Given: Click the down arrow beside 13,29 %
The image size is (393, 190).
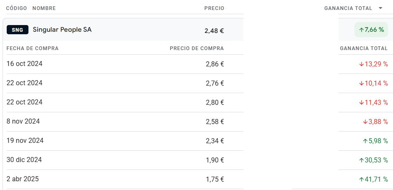Looking at the screenshot, I should [362, 64].
